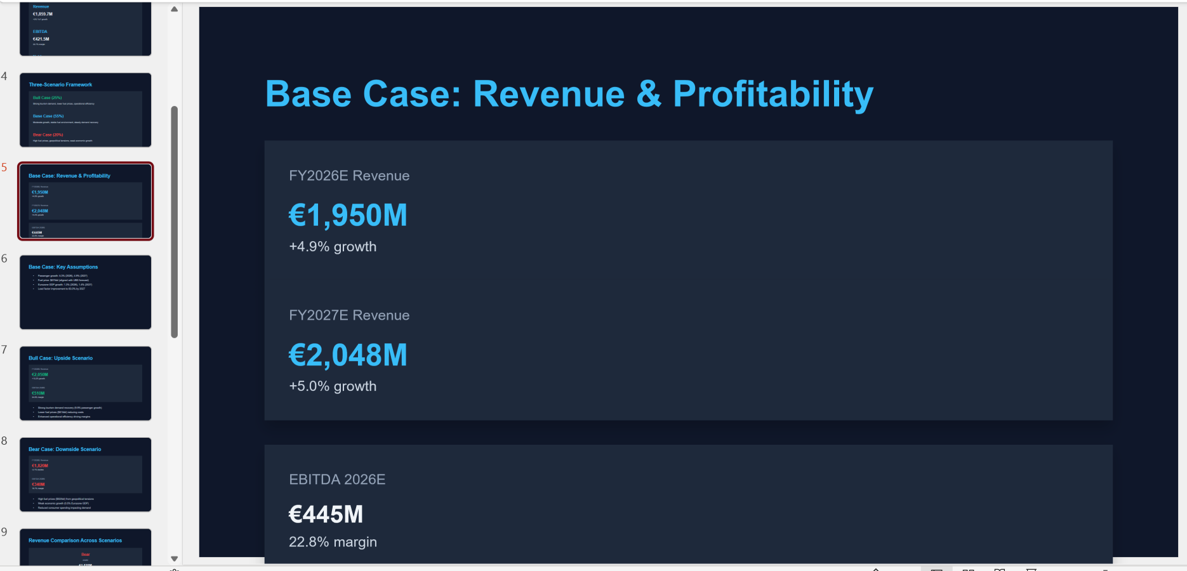Click the '+4.9% growth' text
1187x571 pixels.
333,247
